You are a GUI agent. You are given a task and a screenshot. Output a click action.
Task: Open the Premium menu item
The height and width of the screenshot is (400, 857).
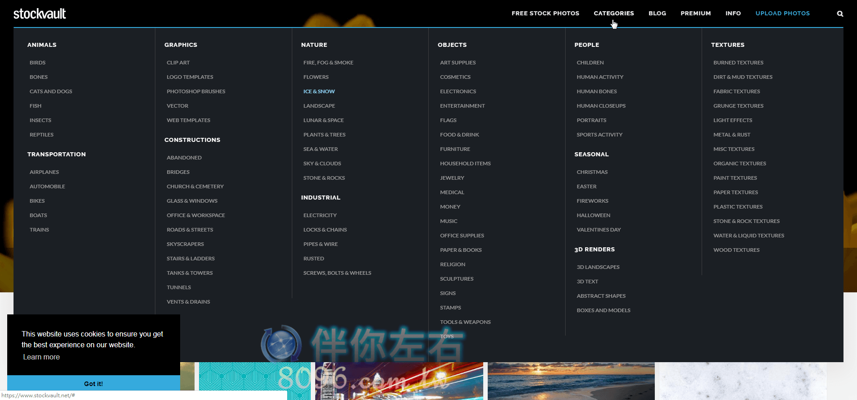point(696,14)
